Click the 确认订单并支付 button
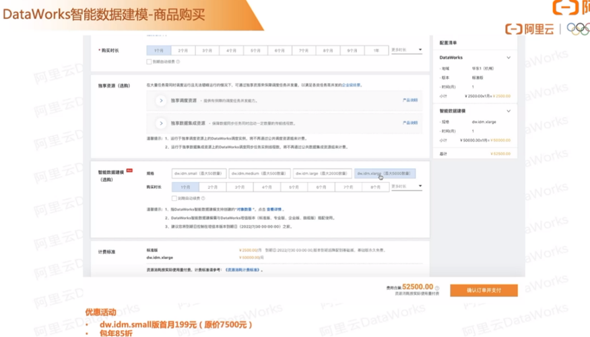The width and height of the screenshot is (590, 337). [484, 290]
